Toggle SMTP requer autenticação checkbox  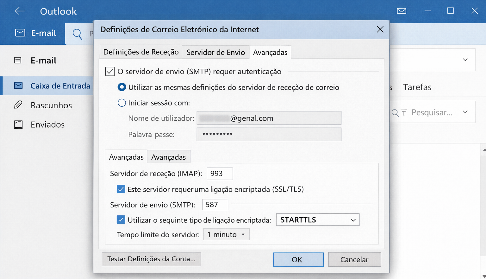(110, 71)
